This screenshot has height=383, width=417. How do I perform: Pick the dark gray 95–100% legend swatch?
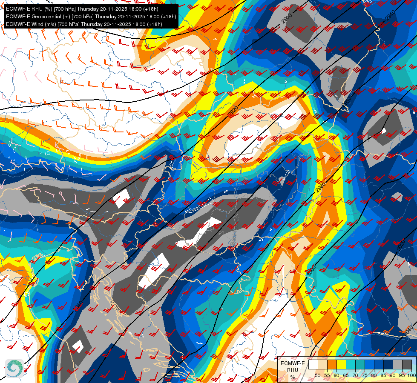[x=407, y=364]
